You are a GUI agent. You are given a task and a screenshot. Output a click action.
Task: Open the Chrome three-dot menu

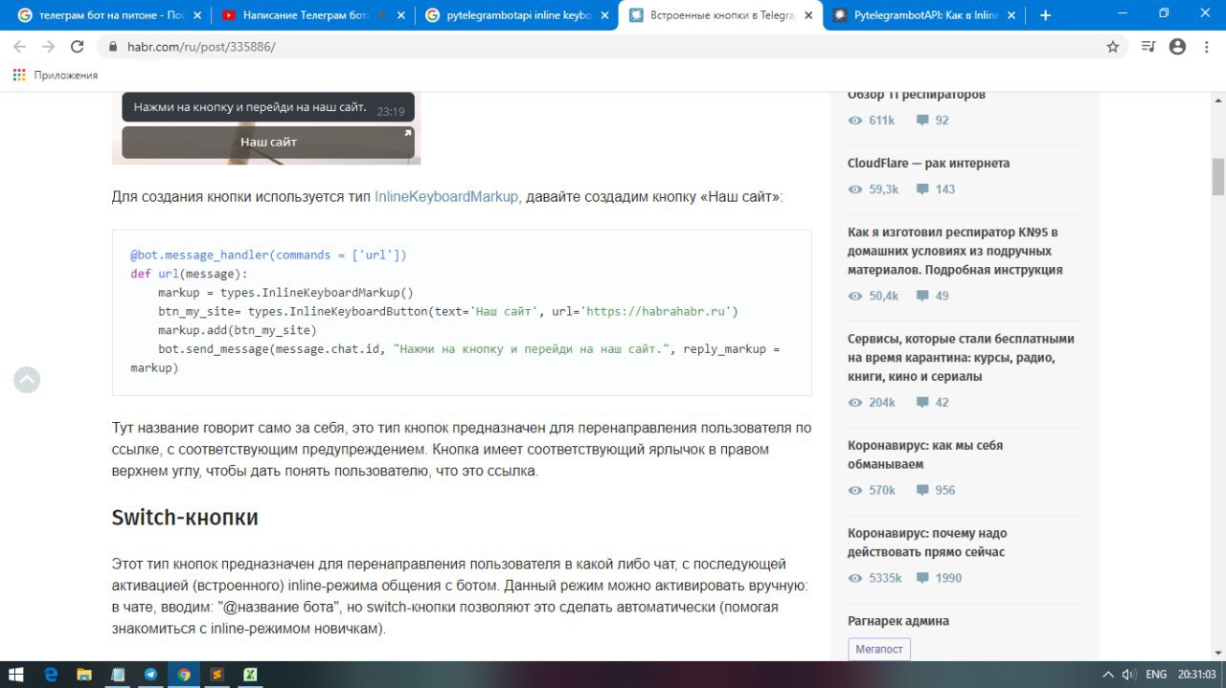click(1205, 46)
